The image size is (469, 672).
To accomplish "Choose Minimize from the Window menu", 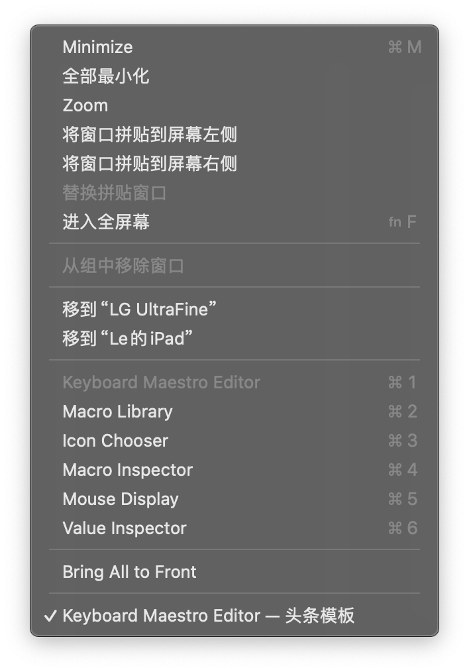I will click(97, 47).
